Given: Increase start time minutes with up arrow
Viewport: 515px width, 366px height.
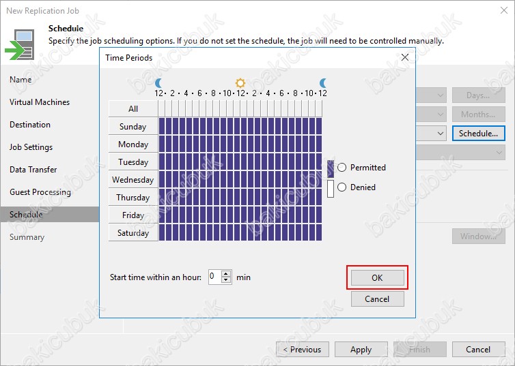Looking at the screenshot, I should (x=226, y=274).
